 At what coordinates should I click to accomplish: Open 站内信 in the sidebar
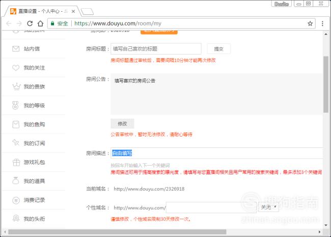click(x=32, y=49)
